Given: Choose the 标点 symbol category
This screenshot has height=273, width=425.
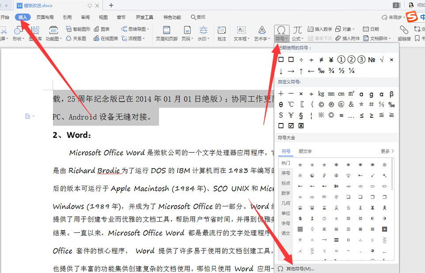Looking at the screenshot, I should [286, 183].
